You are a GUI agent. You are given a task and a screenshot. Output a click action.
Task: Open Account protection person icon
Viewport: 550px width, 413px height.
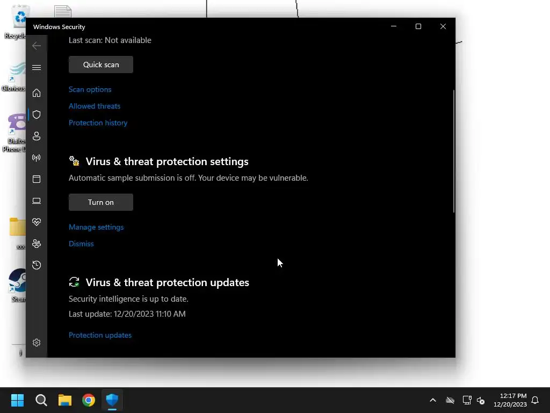tap(37, 136)
